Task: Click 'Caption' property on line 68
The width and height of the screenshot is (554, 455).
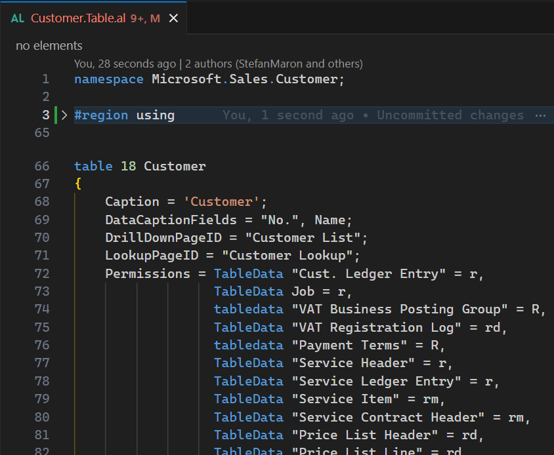Action: (x=132, y=201)
